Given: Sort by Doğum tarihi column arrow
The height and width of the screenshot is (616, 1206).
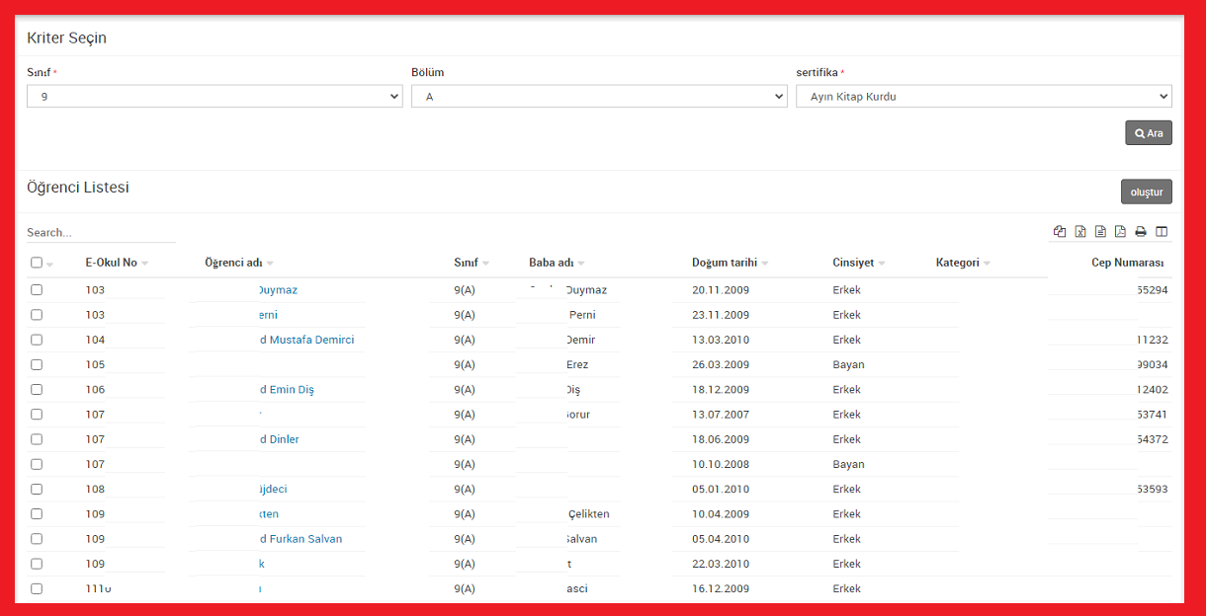Looking at the screenshot, I should pos(765,264).
